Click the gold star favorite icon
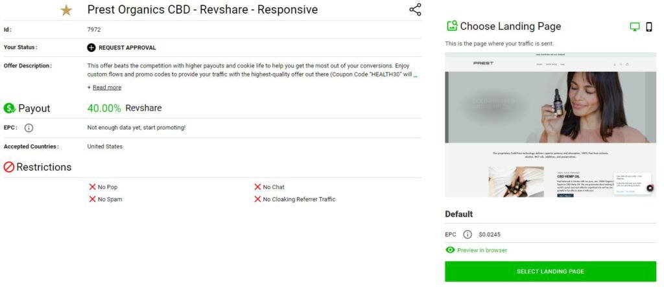Image resolution: width=664 pixels, height=287 pixels. (x=66, y=10)
